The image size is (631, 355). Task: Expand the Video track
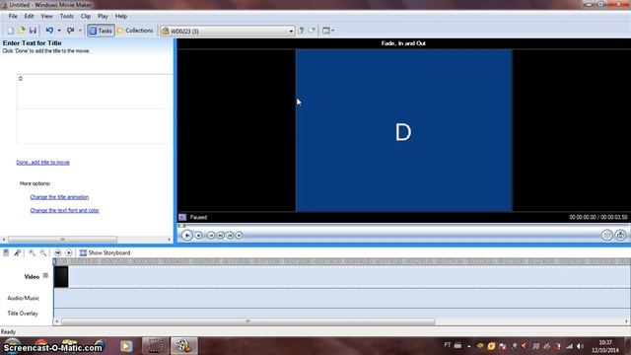(45, 276)
